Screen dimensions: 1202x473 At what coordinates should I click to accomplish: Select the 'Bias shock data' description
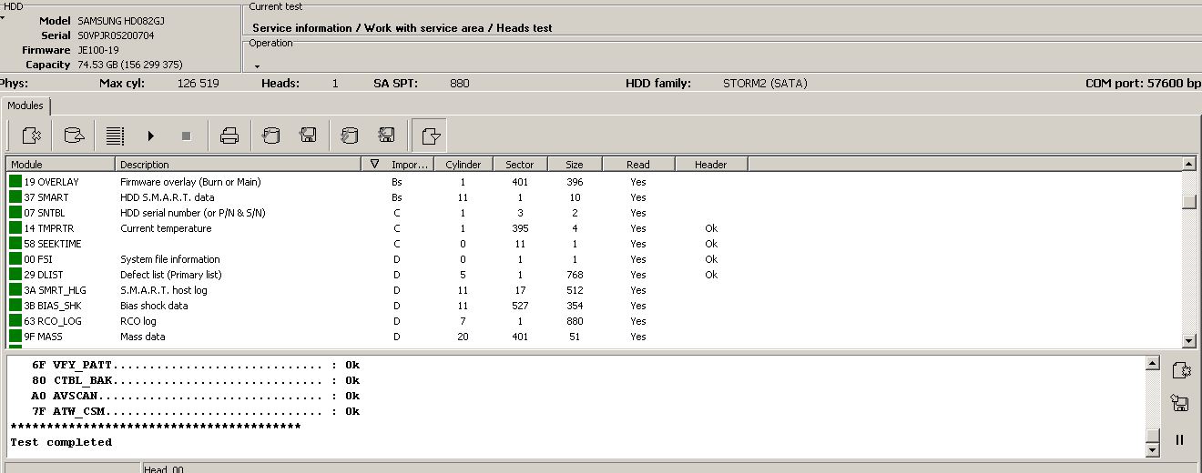click(x=154, y=306)
